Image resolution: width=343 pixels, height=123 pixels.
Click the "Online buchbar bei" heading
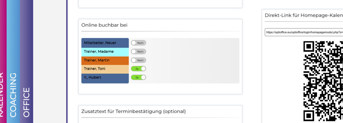pos(105,25)
